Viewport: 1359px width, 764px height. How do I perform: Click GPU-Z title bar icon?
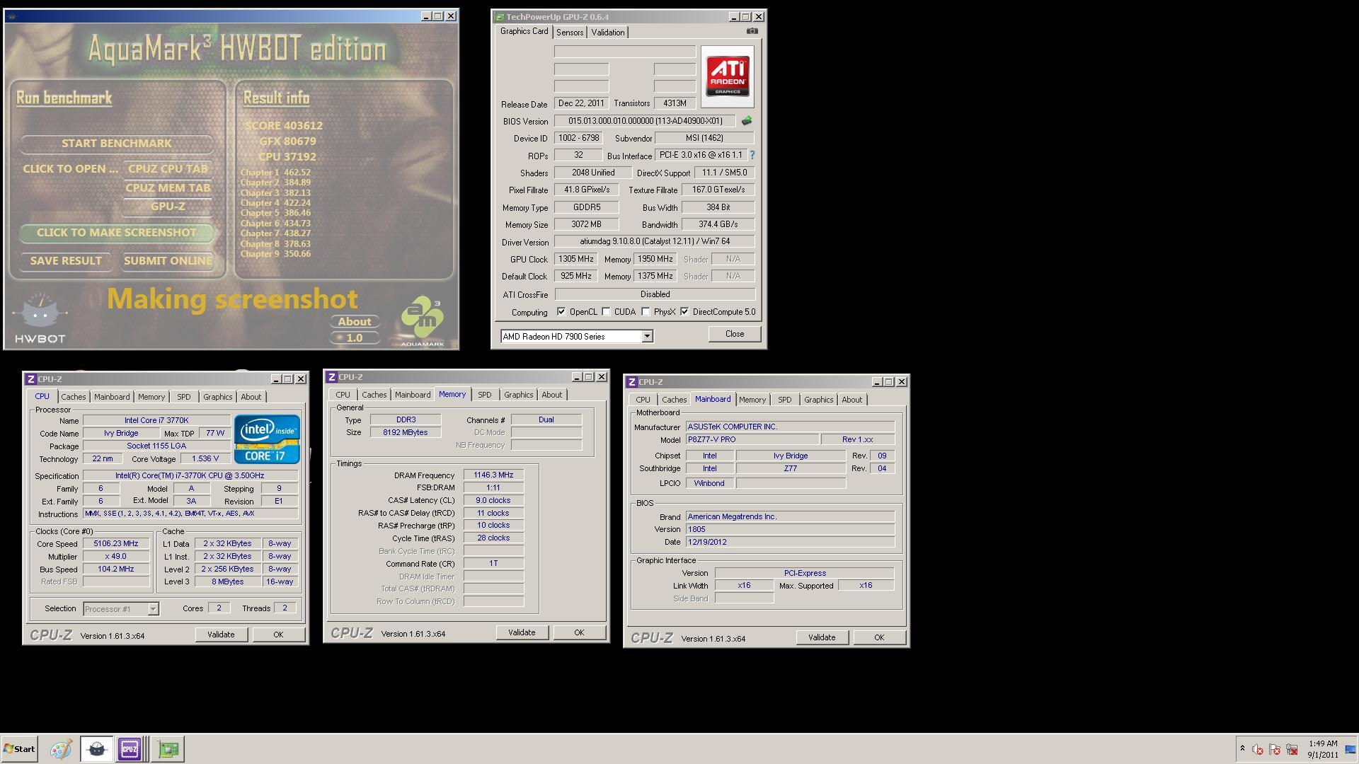[x=500, y=17]
